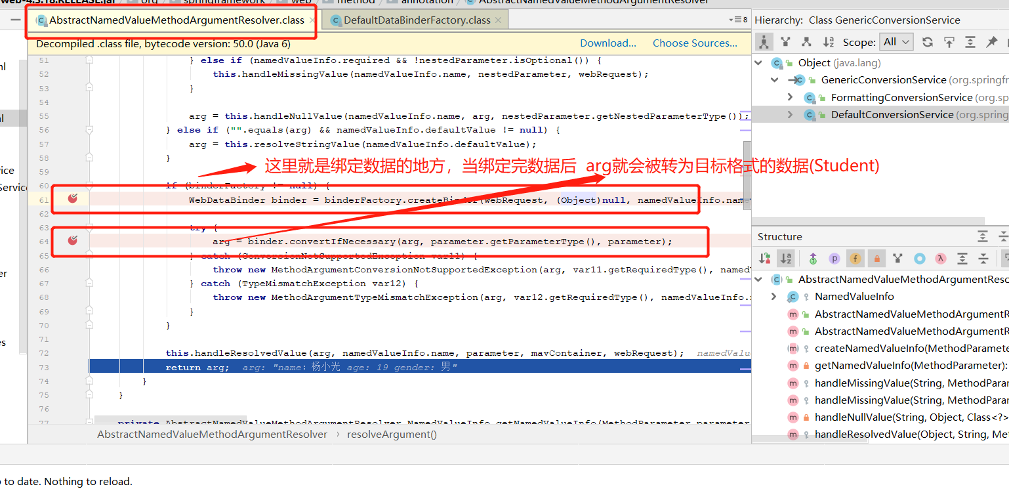Hide the left tool window panel
The height and width of the screenshot is (489, 1009).
tap(14, 20)
